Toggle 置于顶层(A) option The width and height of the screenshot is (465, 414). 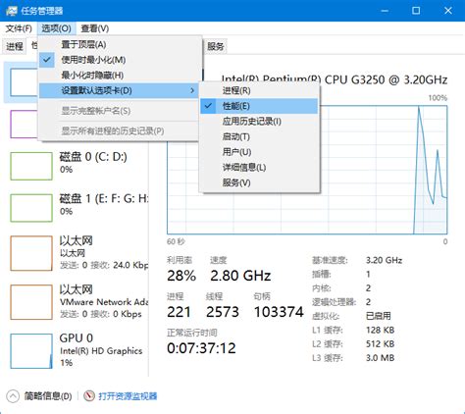(119, 44)
